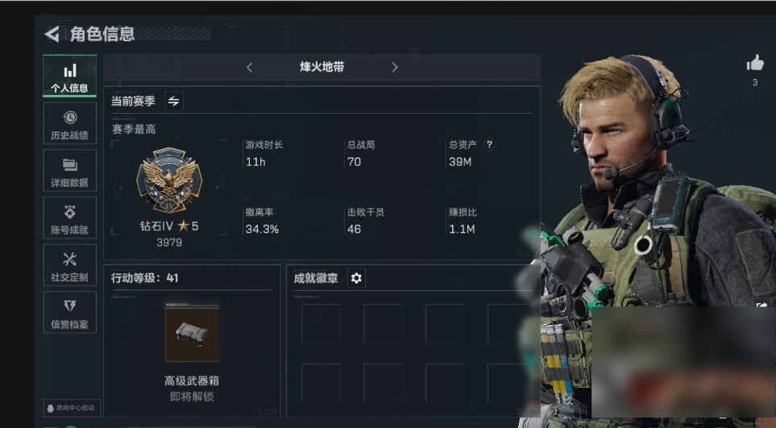Open the 历史战绩 tab

(70, 123)
